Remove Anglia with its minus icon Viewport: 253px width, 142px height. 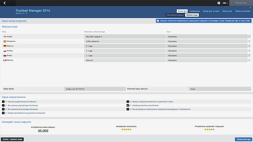pyautogui.click(x=249, y=37)
